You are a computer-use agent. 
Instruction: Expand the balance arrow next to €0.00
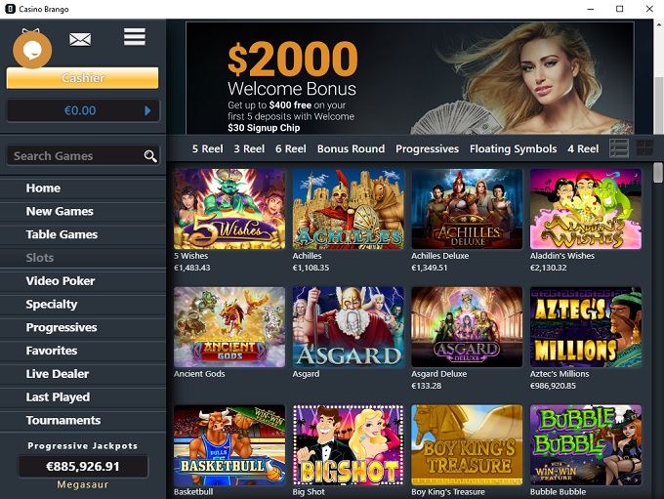coord(147,110)
